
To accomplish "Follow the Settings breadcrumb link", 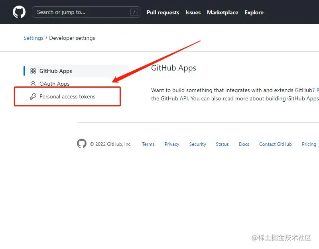I will click(33, 38).
